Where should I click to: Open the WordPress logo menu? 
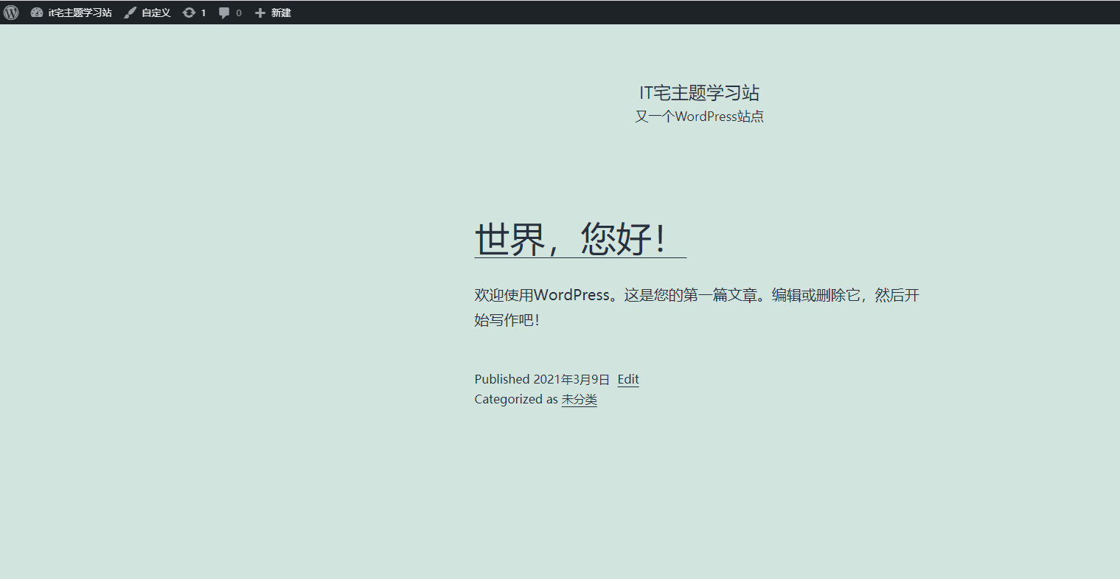11,13
